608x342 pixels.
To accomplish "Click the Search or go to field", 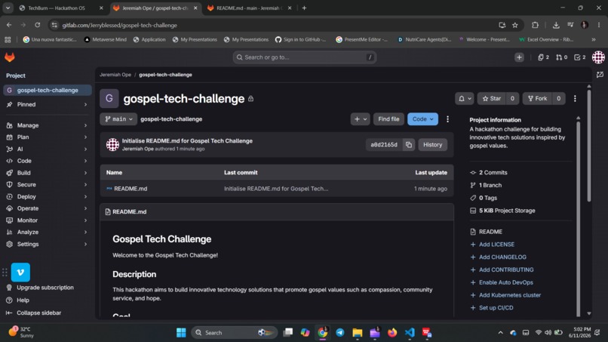I will [305, 57].
